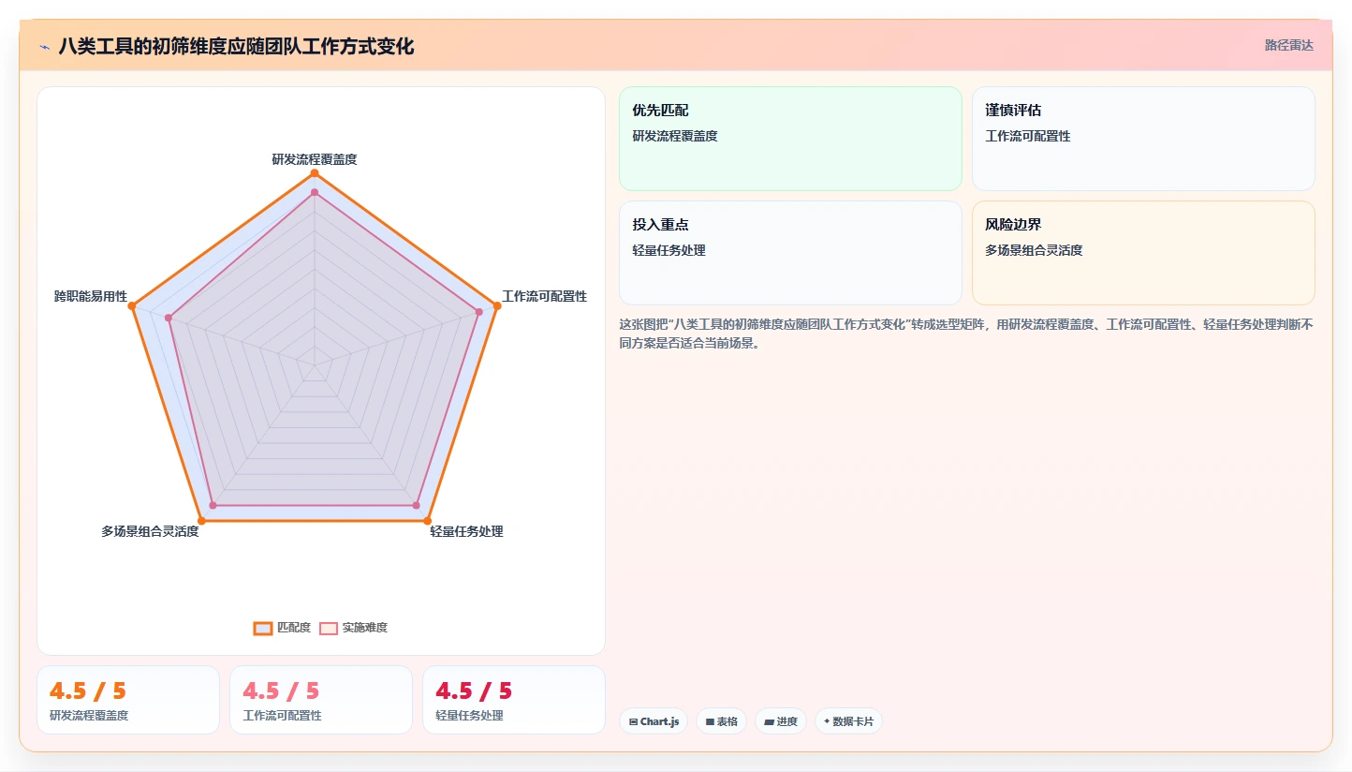
Task: Toggle the 匹配度 legend item
Action: pos(282,628)
